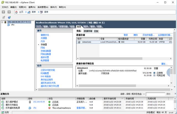Screen dimensions: 177x114
Task: Open 时间配置 in software list
Action: coord(45,73)
